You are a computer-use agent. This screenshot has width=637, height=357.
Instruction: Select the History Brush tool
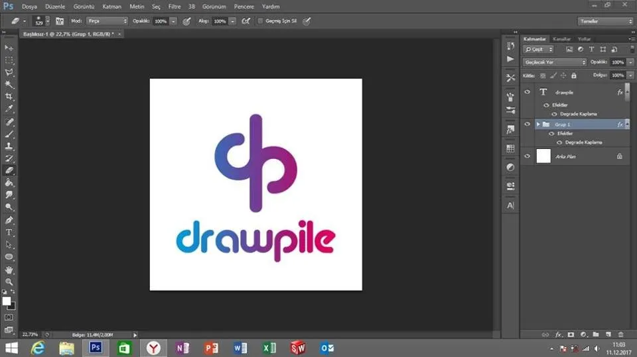click(9, 158)
